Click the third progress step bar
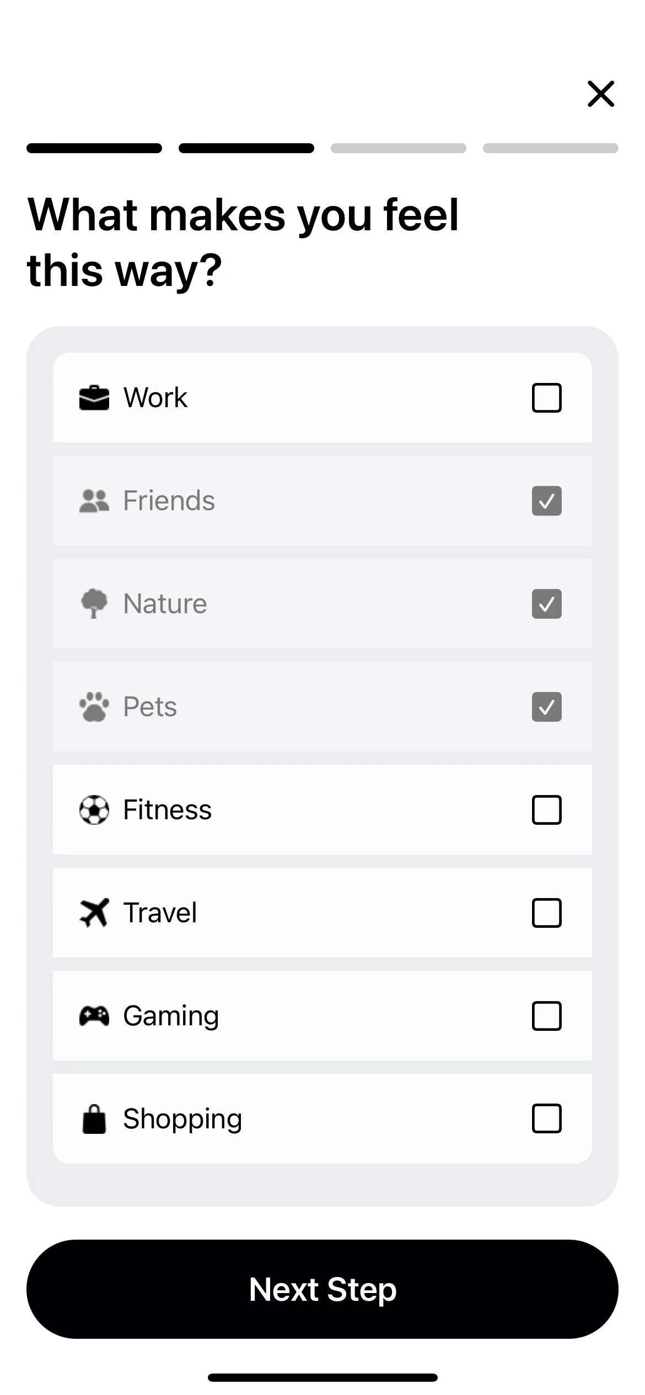 coord(399,148)
